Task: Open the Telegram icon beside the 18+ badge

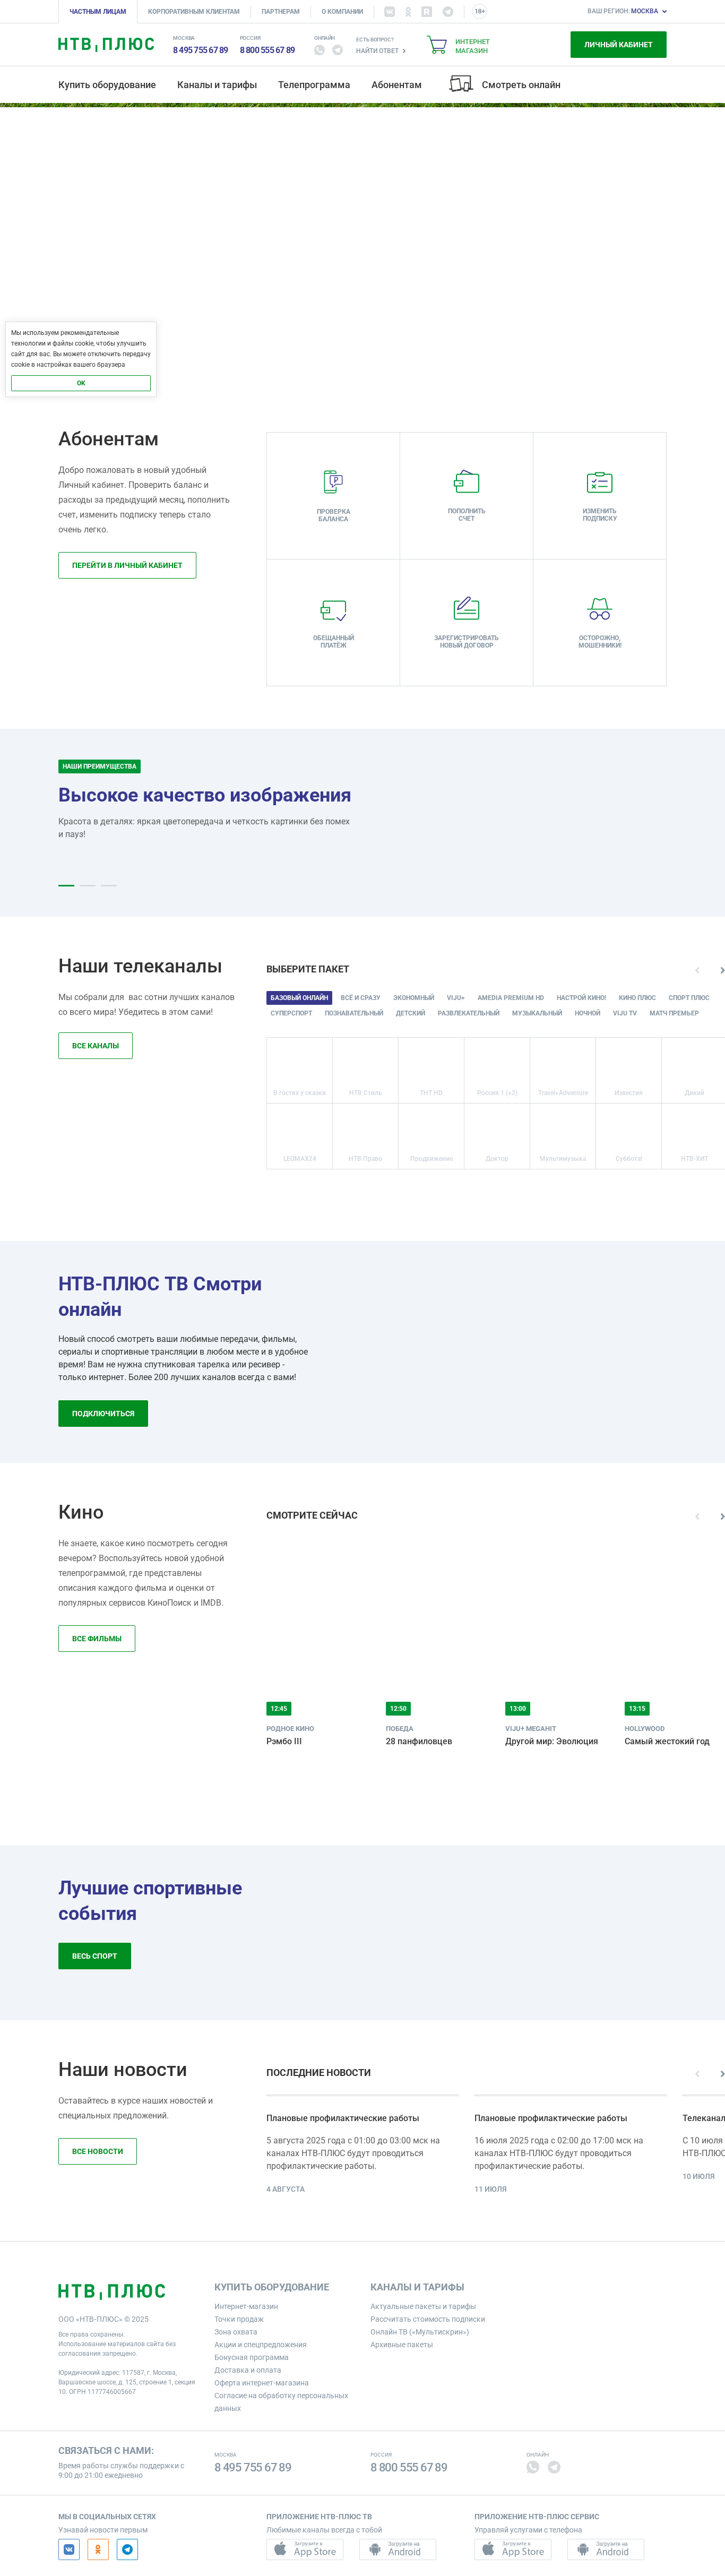Action: pos(447,12)
